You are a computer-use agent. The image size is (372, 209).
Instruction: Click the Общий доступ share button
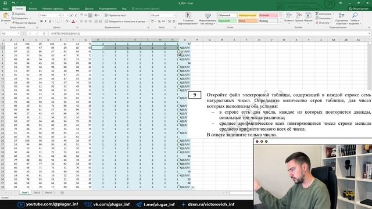click(x=359, y=9)
